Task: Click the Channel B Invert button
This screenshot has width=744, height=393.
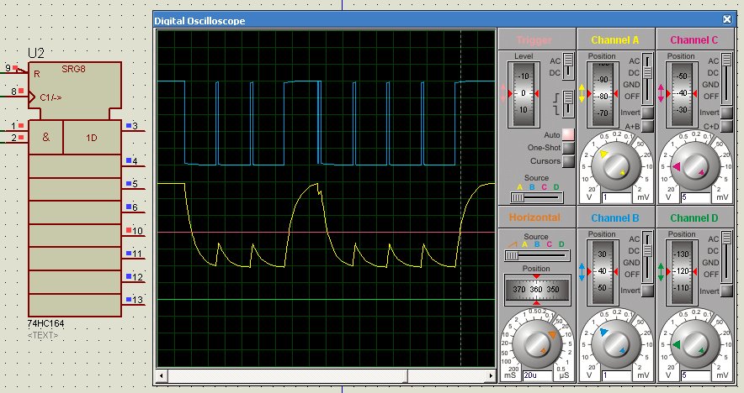Action: pos(648,290)
